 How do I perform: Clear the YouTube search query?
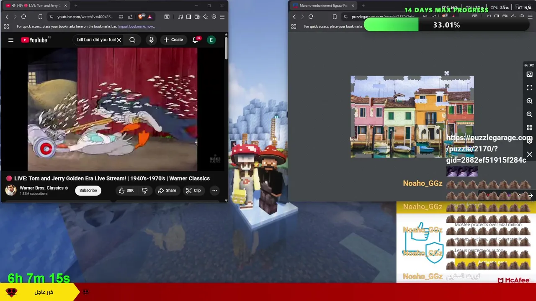(119, 40)
